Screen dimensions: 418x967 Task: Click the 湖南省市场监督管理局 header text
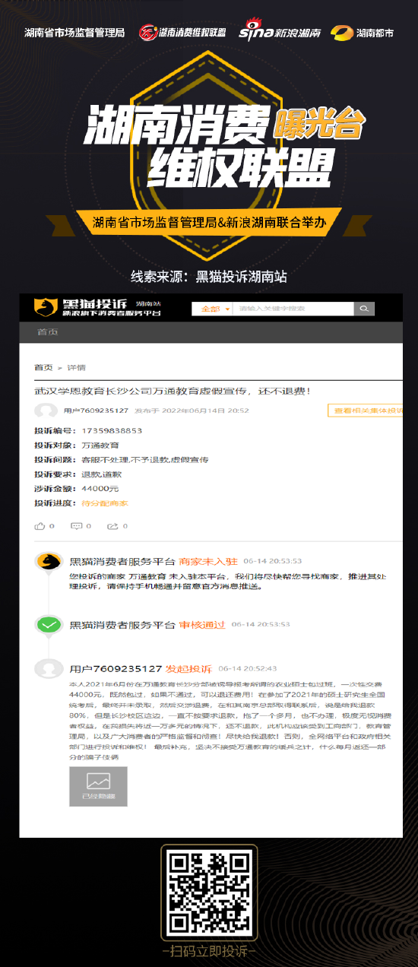[74, 33]
